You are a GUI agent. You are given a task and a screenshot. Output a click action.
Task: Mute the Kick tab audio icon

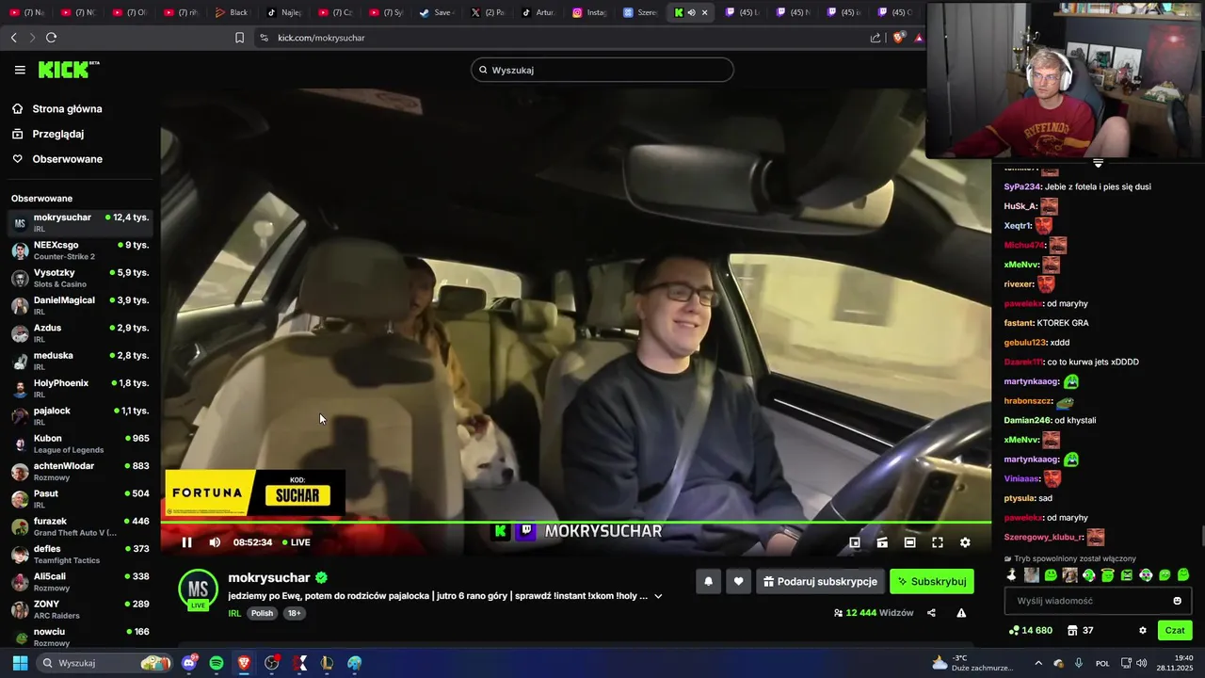(x=691, y=12)
